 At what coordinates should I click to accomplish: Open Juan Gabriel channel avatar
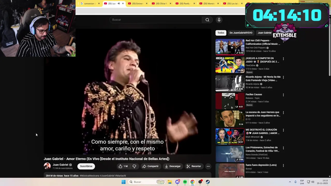(x=47, y=166)
